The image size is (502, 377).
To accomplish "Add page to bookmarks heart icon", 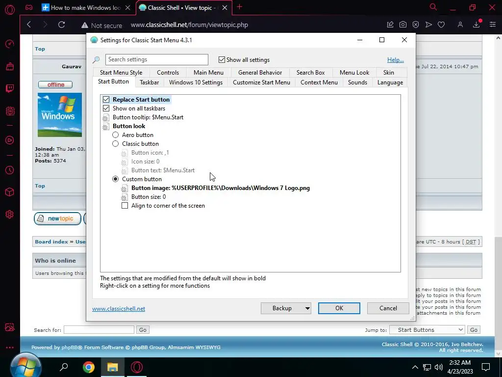I will point(441,25).
